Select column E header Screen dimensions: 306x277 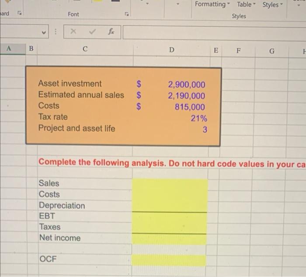pyautogui.click(x=216, y=50)
